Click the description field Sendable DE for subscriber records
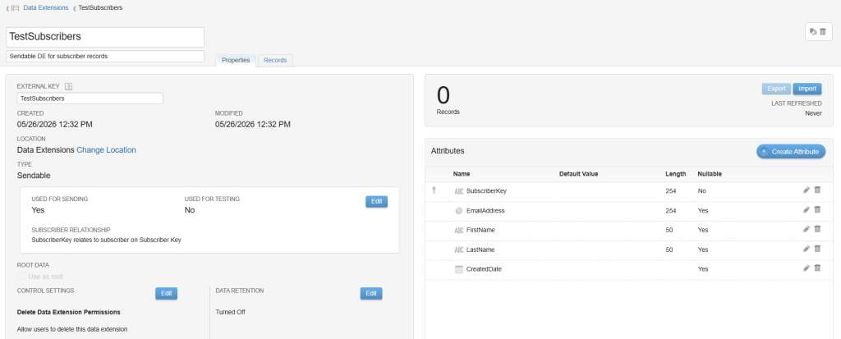The width and height of the screenshot is (841, 339). pos(106,56)
